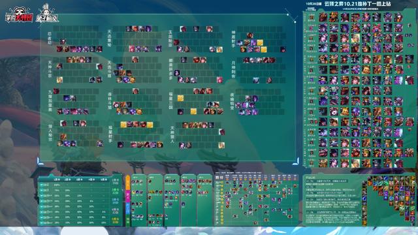Click the 羁绊 header of synergy table
The image size is (418, 235).
point(219,178)
